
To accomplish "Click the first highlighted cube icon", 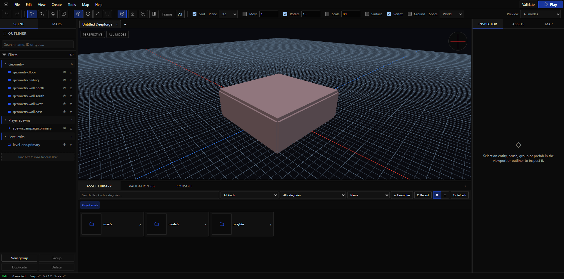I will (x=78, y=14).
